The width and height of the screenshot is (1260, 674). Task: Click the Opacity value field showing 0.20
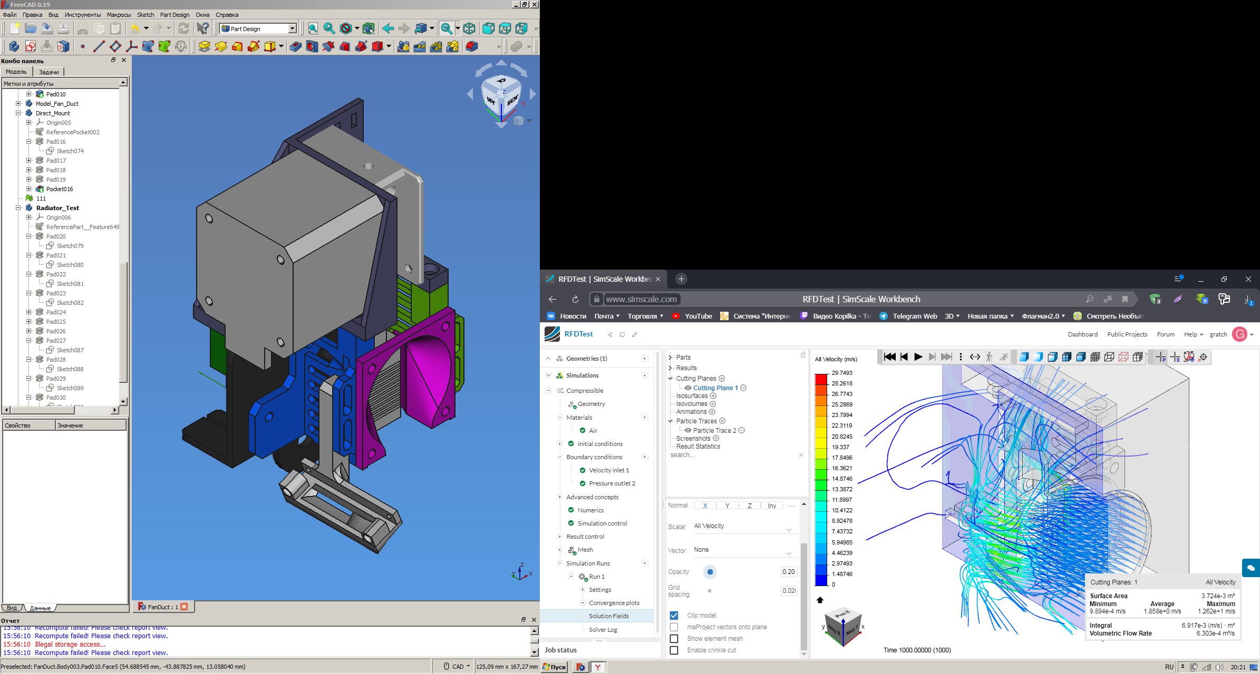point(789,572)
